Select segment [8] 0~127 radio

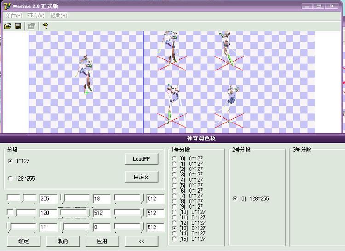[x=174, y=201]
